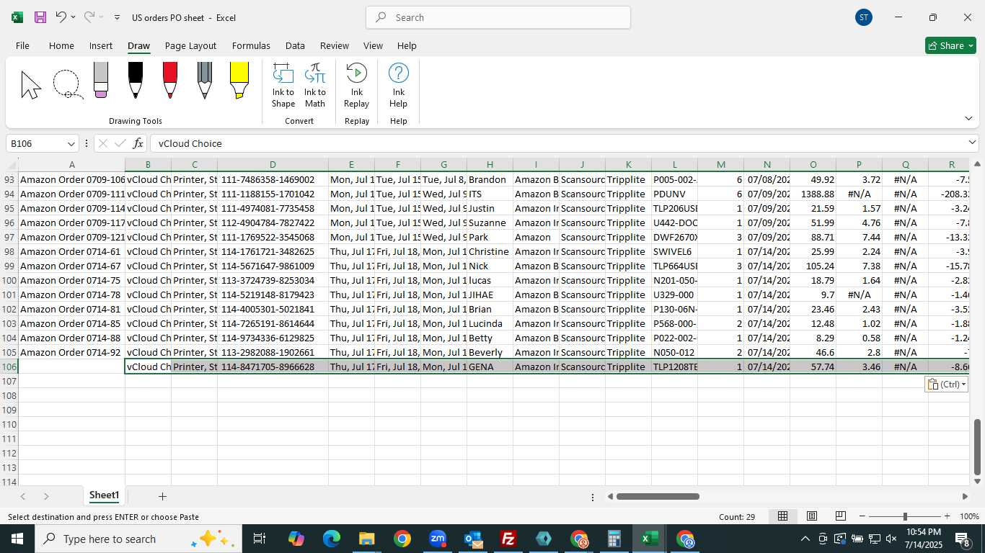
Task: Click the previous sheet navigation arrow
Action: [23, 496]
